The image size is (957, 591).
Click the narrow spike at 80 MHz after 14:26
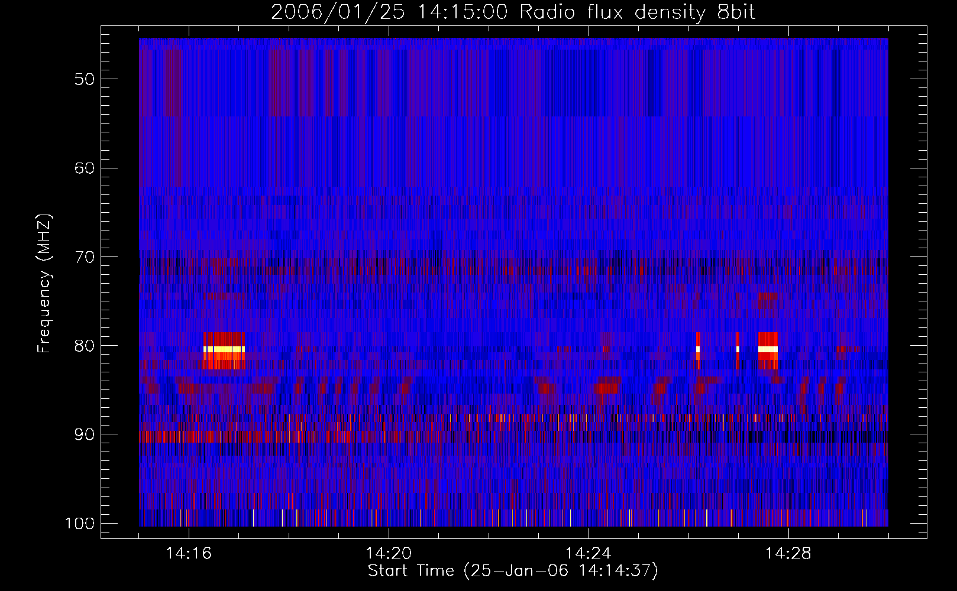click(698, 349)
